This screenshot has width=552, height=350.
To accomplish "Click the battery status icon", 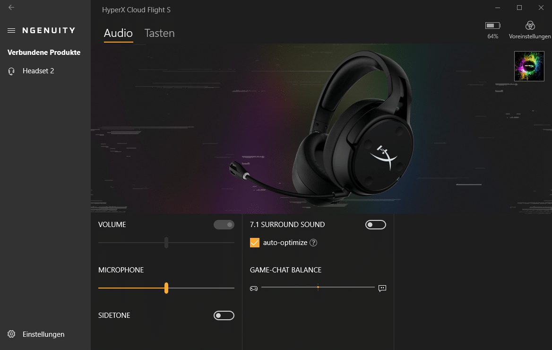I will (x=492, y=26).
